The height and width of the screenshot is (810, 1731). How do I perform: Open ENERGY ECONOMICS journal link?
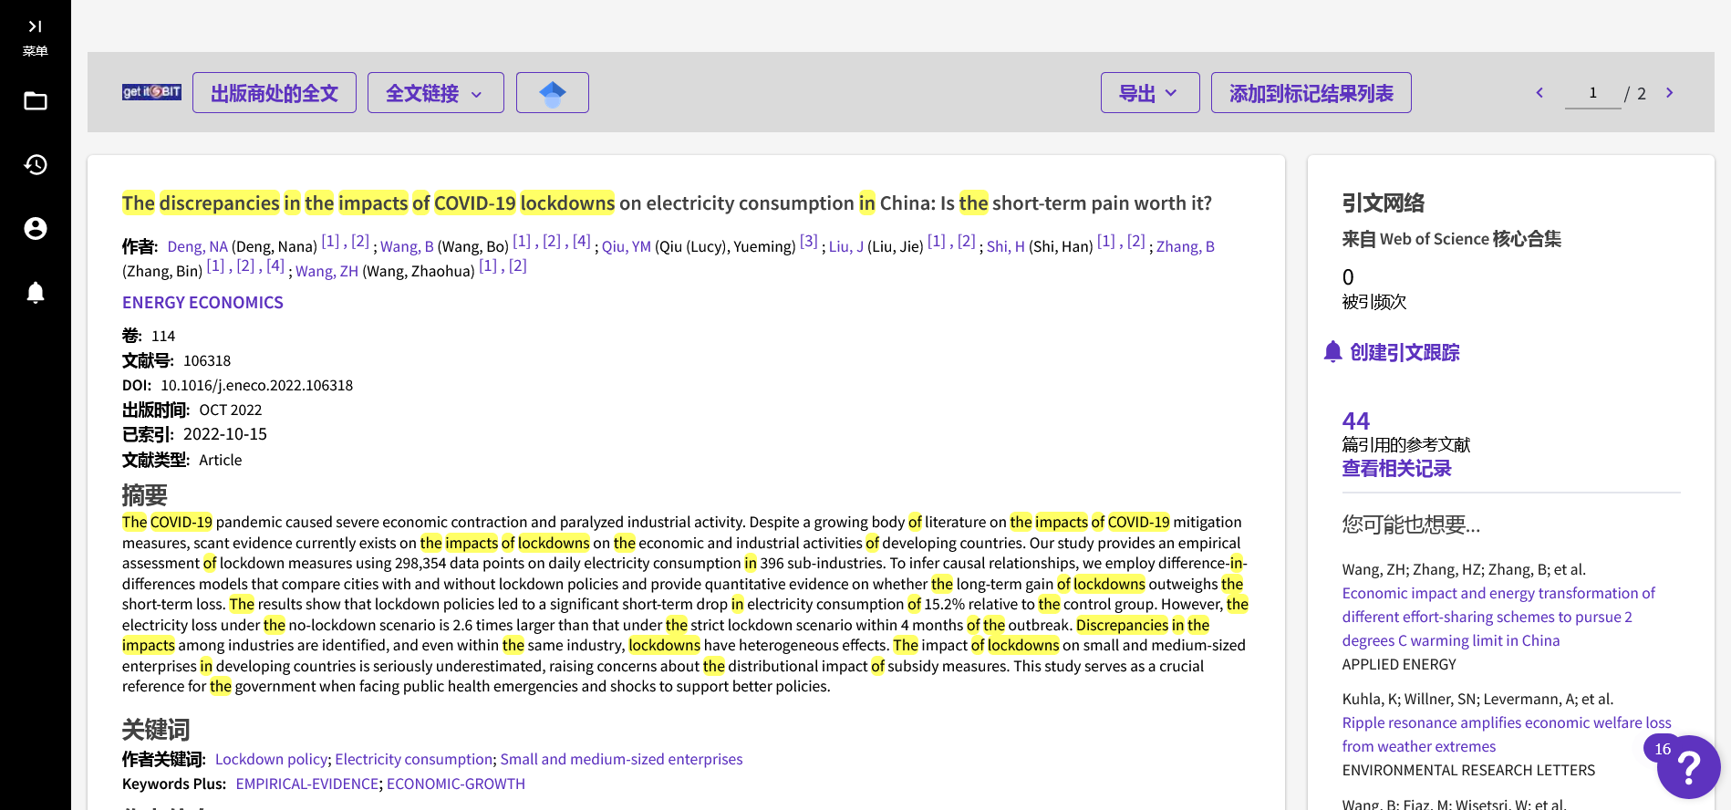click(202, 303)
